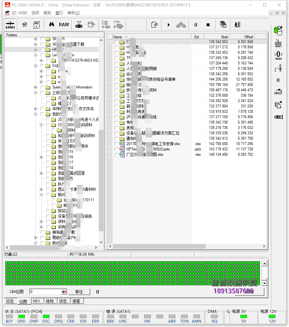Open the 服务 menu
Image resolution: width=289 pixels, height=327 pixels.
coord(47,13)
